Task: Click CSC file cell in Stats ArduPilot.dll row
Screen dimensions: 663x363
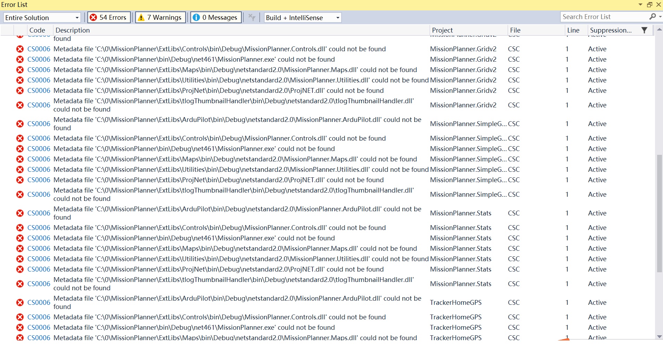Action: (x=514, y=213)
